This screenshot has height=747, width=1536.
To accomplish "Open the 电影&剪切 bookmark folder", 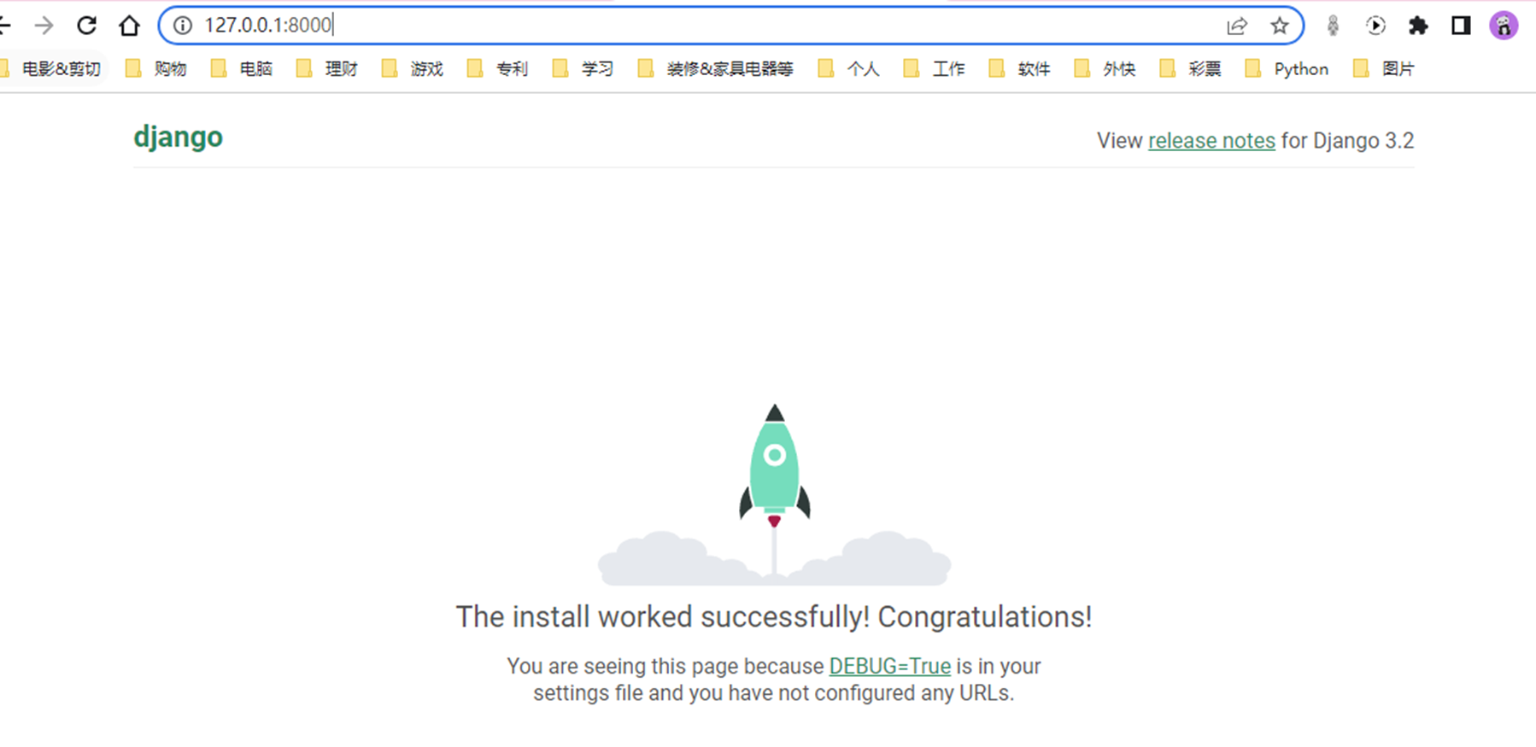I will click(x=53, y=69).
